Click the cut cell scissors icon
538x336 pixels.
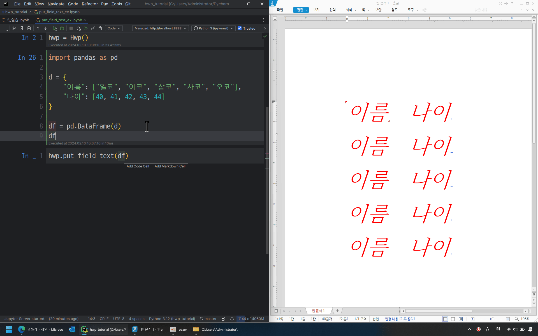[14, 28]
